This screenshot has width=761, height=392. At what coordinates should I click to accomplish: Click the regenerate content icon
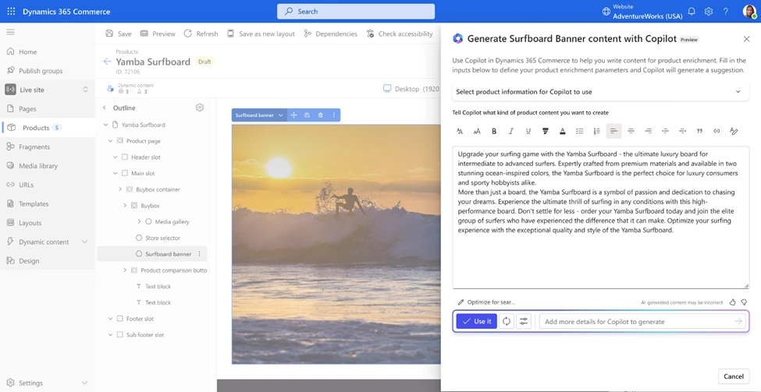point(507,321)
